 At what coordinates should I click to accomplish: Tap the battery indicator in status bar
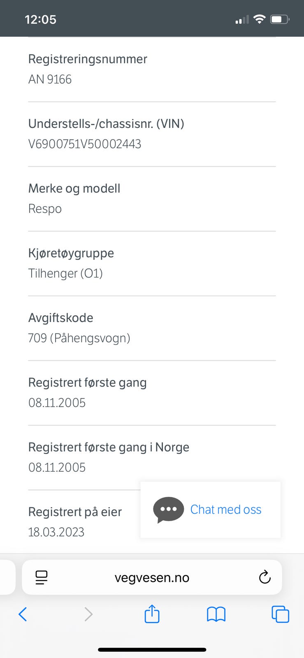[280, 19]
